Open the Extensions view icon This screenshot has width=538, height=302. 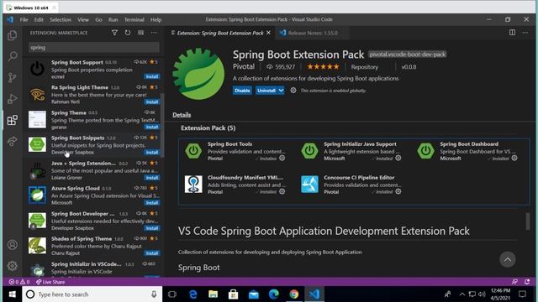[x=13, y=120]
